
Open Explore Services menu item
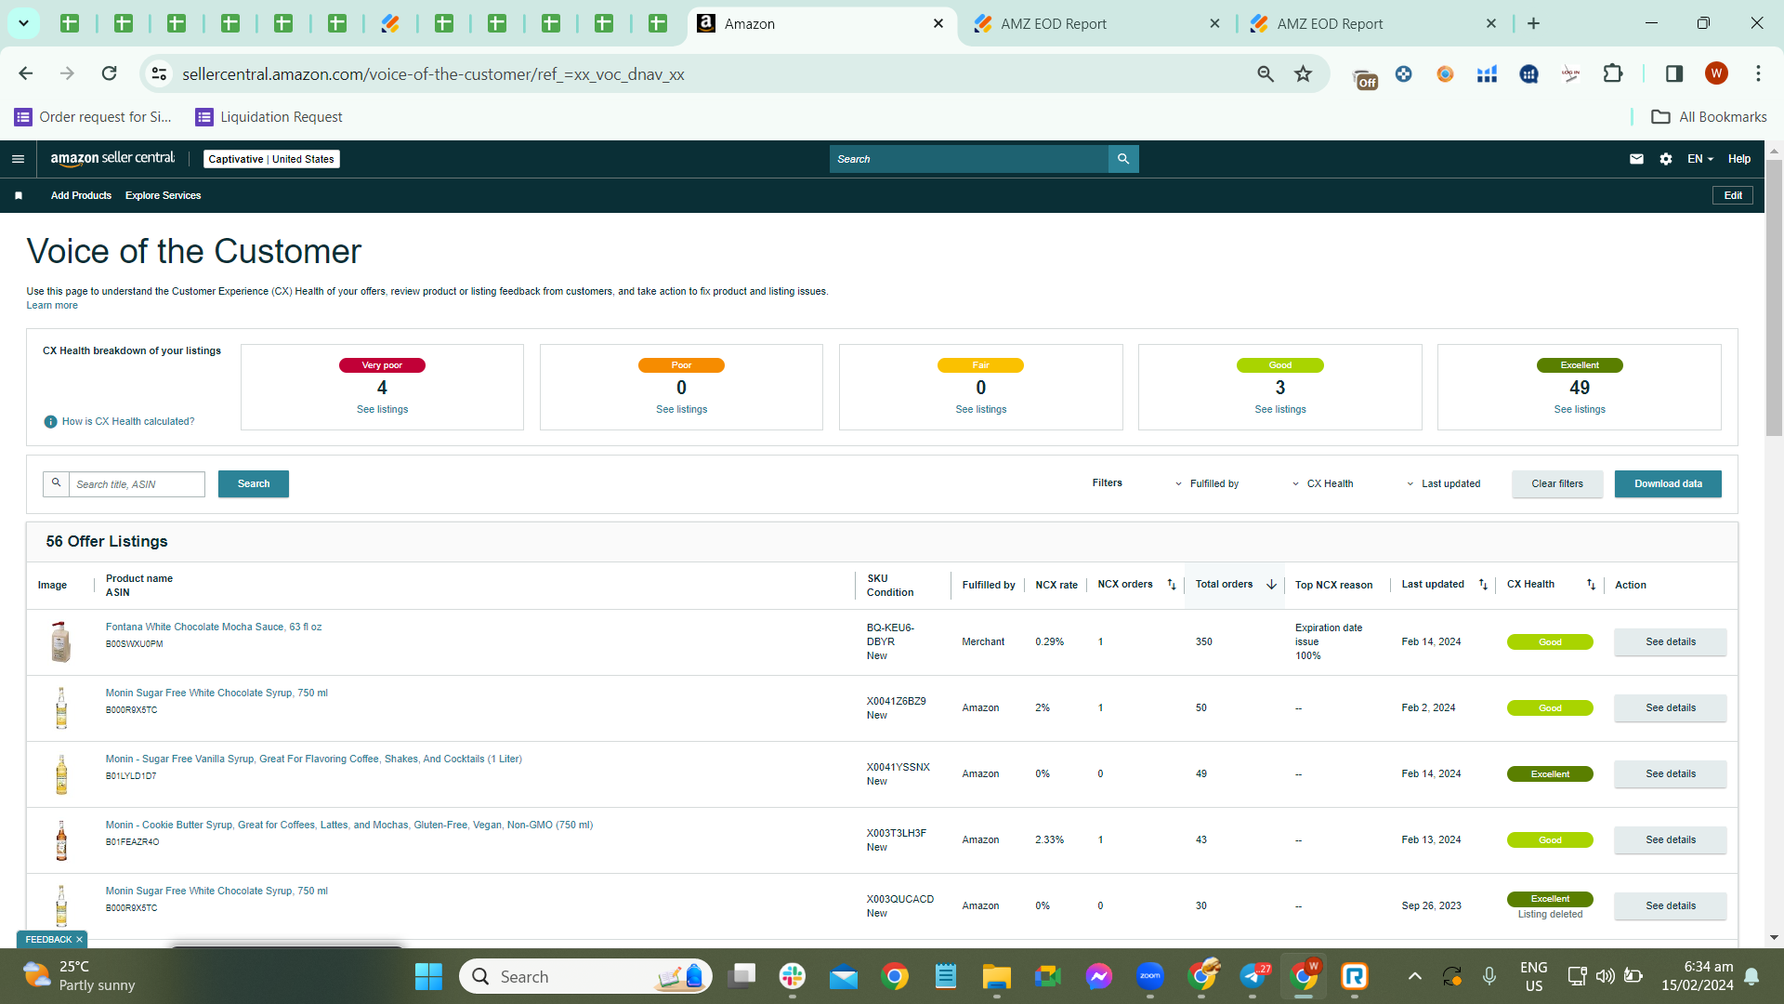point(163,195)
